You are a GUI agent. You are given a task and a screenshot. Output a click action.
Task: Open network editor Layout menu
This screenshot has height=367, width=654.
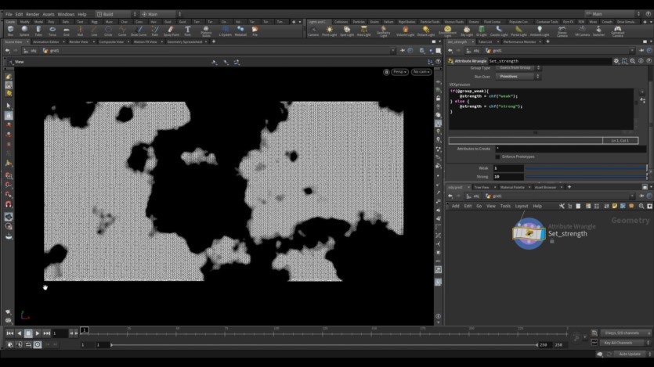tap(522, 207)
